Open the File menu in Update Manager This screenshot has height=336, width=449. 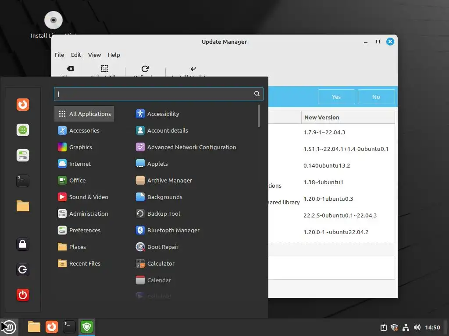pyautogui.click(x=59, y=55)
